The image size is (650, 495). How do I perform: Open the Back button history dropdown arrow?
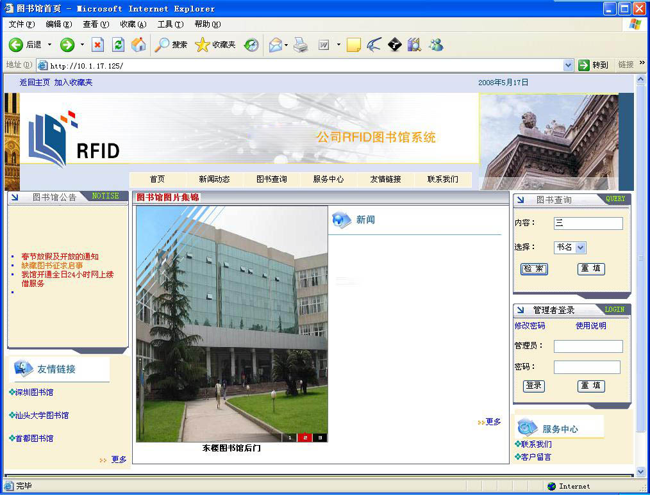coord(49,45)
